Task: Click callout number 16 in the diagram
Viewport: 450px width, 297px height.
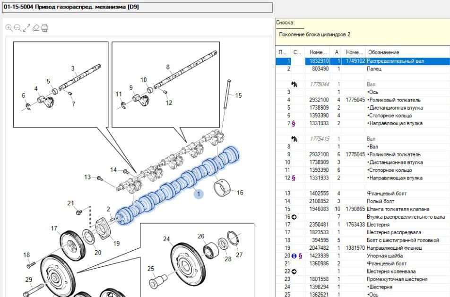Action: click(240, 192)
